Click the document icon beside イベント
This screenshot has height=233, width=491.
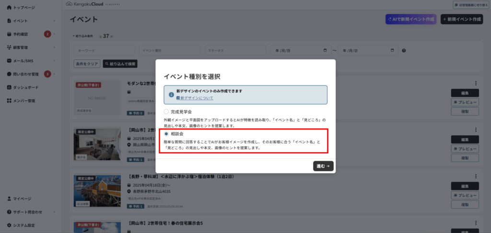pos(9,21)
